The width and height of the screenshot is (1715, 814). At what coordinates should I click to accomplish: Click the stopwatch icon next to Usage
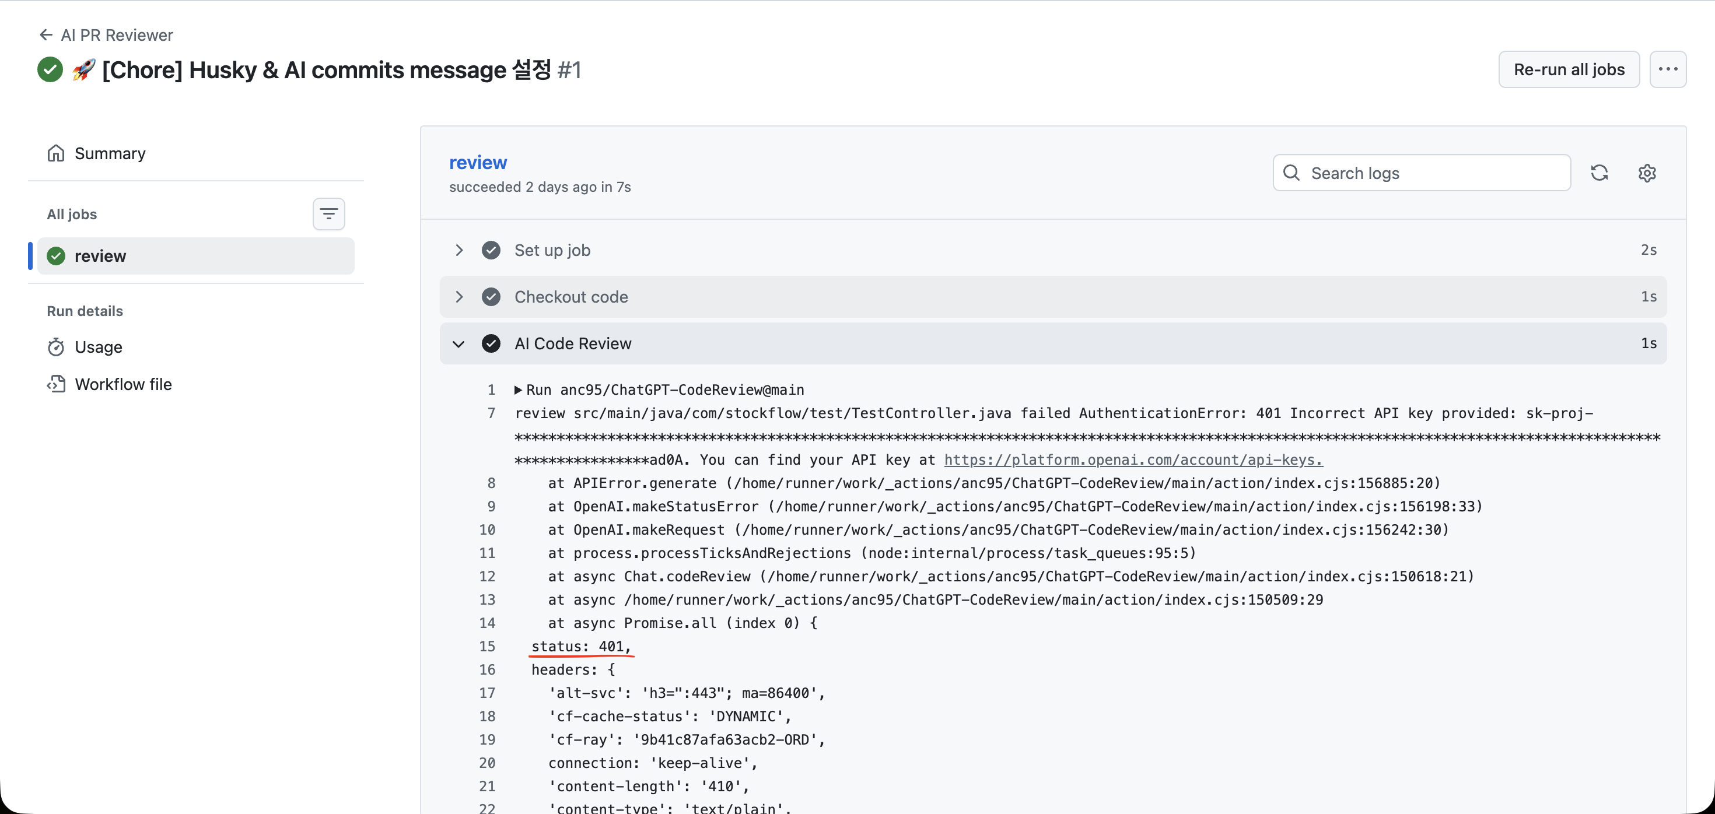coord(56,347)
